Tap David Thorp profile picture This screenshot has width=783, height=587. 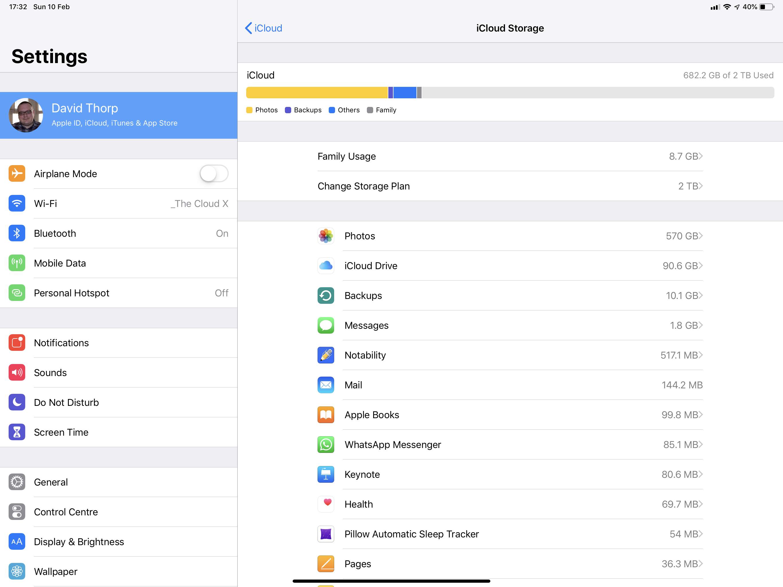click(x=26, y=115)
